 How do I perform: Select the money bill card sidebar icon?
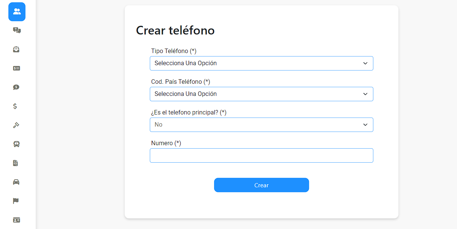[x=16, y=68]
